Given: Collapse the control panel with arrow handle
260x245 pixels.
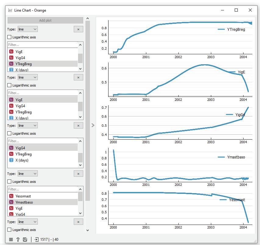Looking at the screenshot, I should click(x=93, y=125).
